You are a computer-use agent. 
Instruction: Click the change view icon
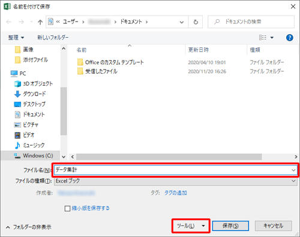(x=263, y=38)
